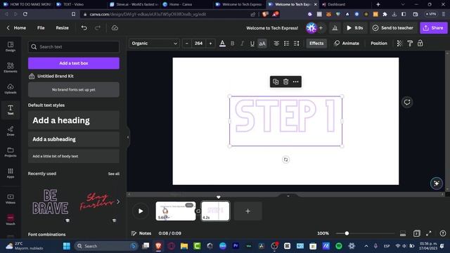Add a collaborator with plus icon

pos(321,28)
